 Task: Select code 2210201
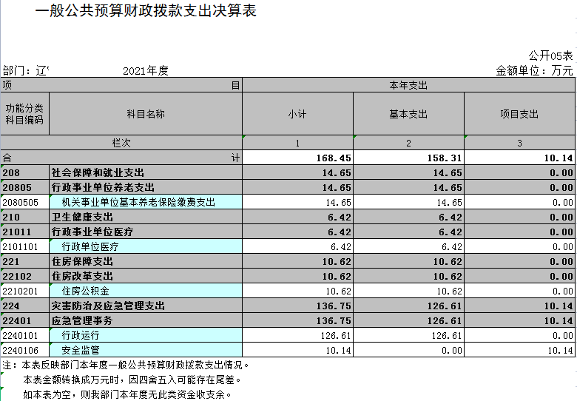(24, 291)
